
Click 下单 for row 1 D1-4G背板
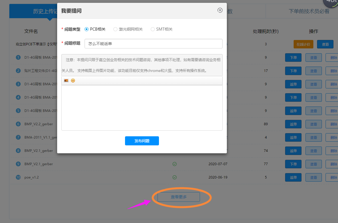point(293,58)
